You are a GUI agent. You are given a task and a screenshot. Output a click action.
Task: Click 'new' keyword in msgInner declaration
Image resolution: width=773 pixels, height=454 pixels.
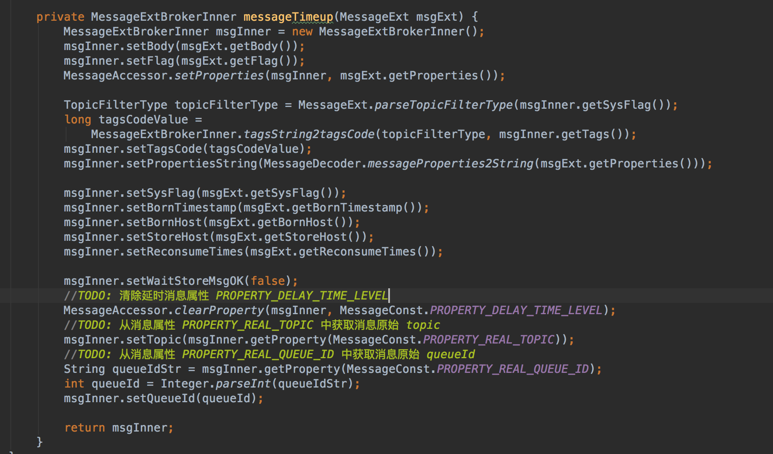coord(302,32)
